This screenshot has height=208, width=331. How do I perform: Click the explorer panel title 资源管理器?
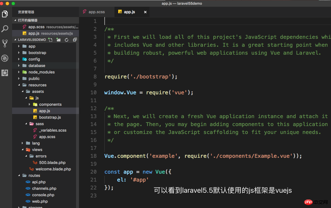[26, 12]
